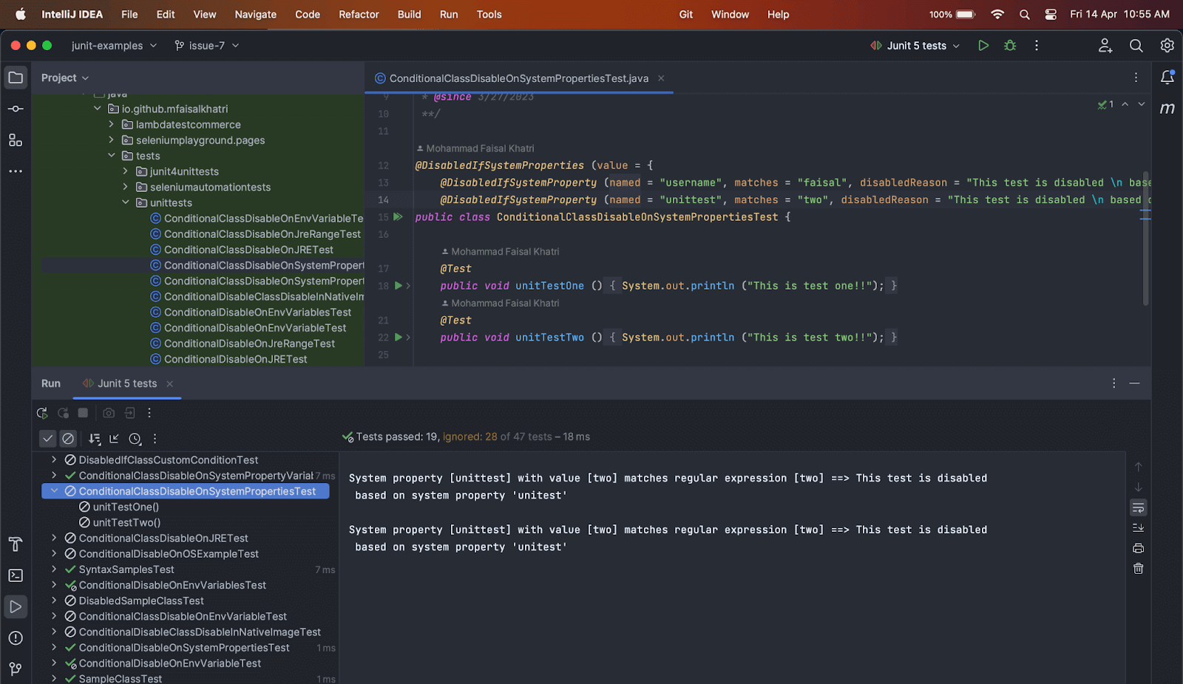The image size is (1183, 684).
Task: Toggle the Problems tool window icon
Action: click(16, 637)
